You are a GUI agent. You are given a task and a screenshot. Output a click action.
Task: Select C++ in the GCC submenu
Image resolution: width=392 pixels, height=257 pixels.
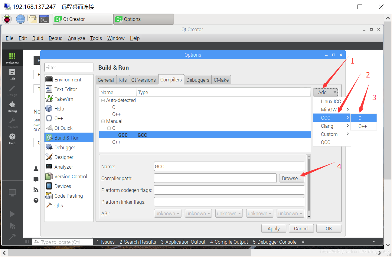(364, 126)
